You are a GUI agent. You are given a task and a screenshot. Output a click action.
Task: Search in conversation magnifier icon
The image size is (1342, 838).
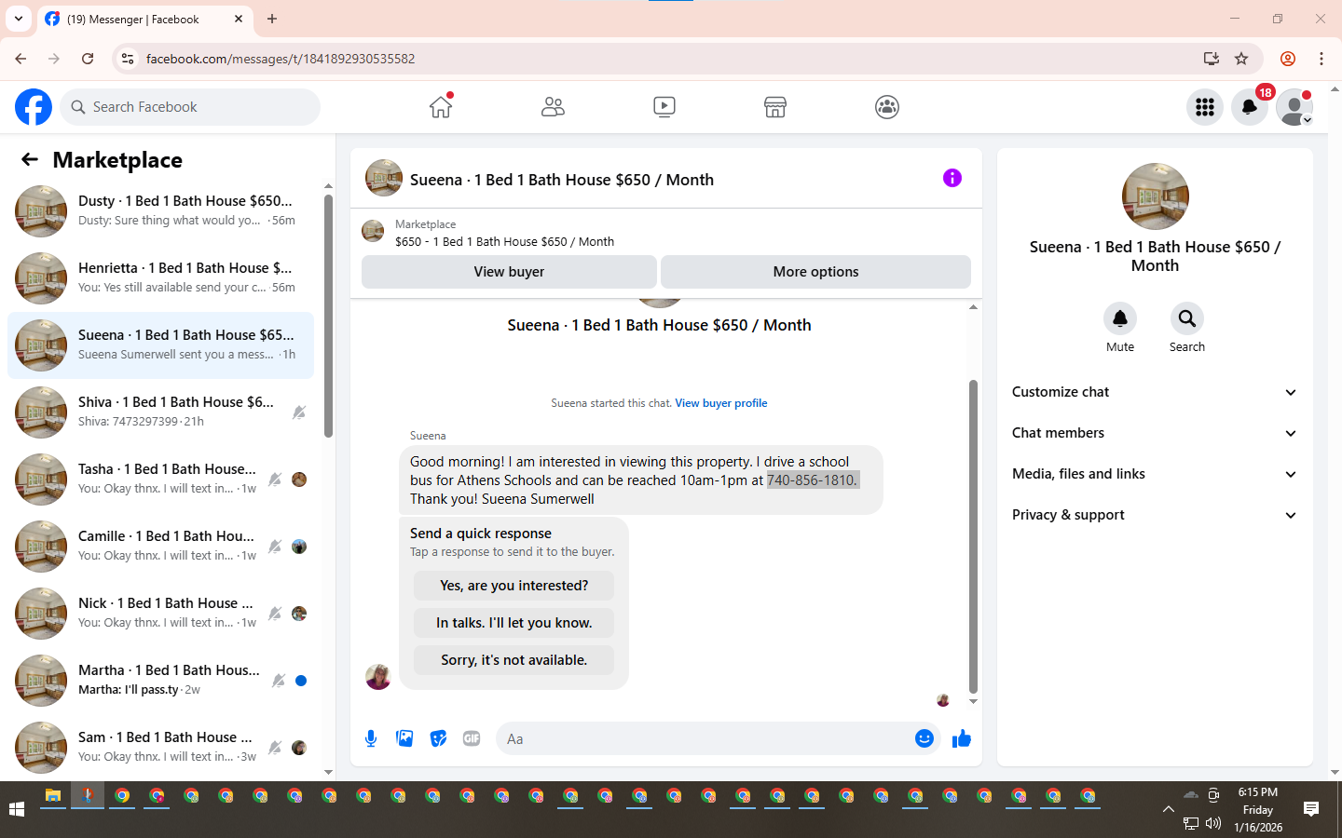(1187, 318)
